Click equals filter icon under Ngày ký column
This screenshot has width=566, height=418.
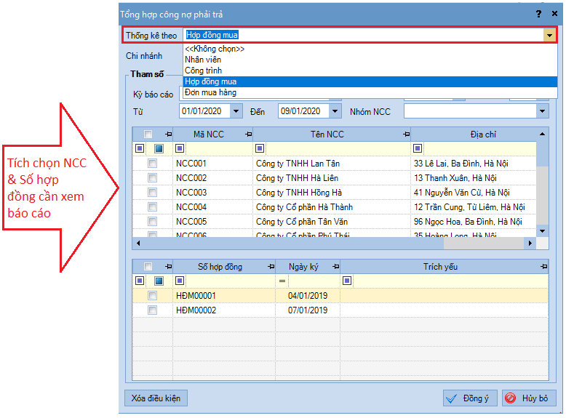click(x=282, y=281)
